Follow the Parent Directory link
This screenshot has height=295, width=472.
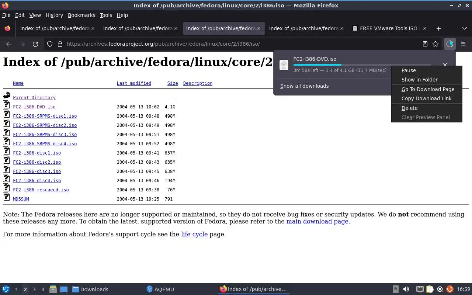coord(34,98)
